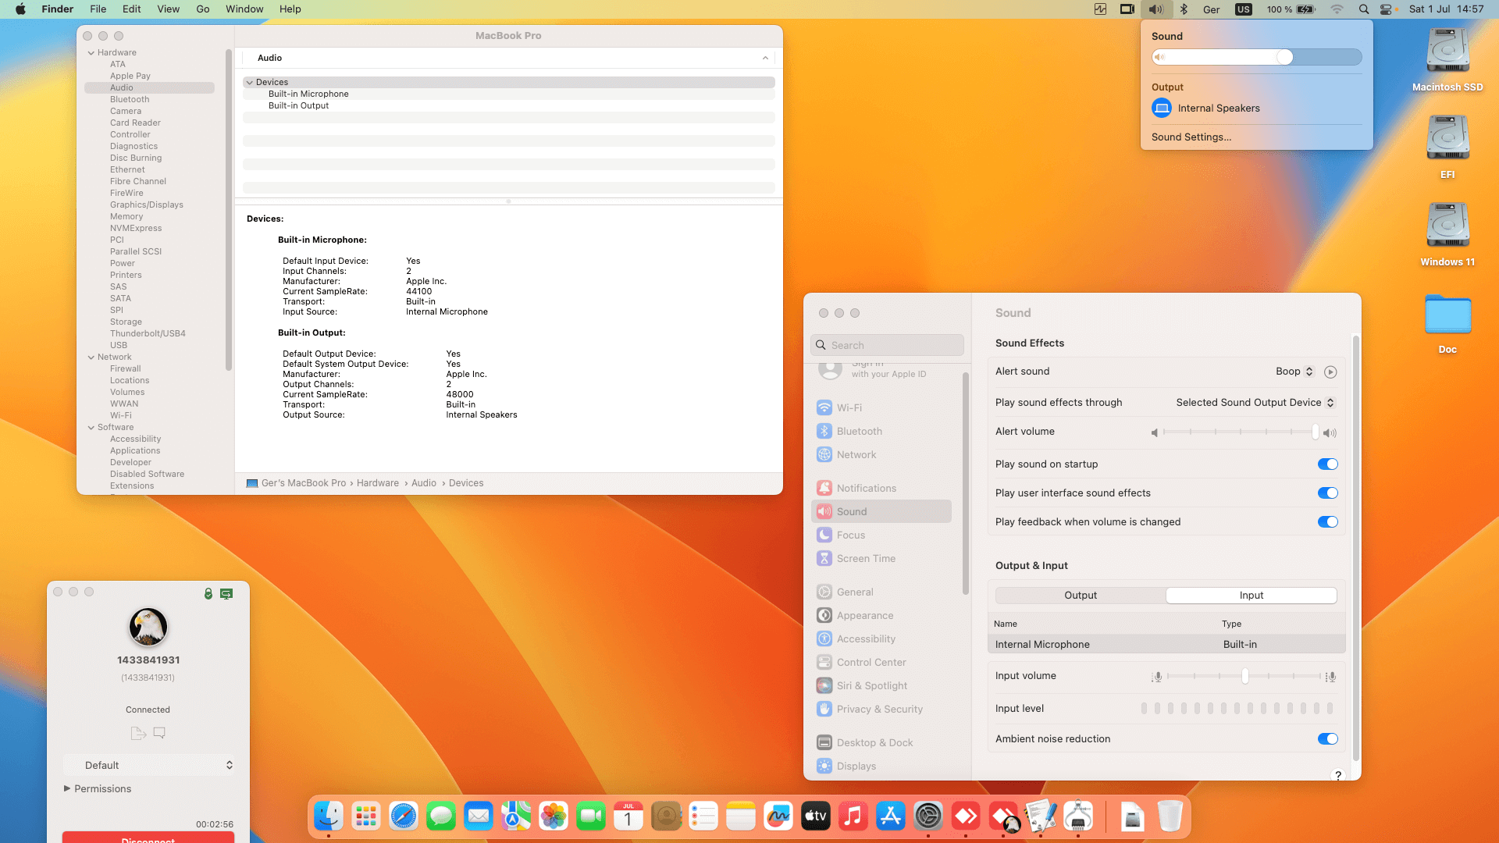Open Sound Settings… from sound popup
Screen dimensions: 1499x843
click(1191, 137)
